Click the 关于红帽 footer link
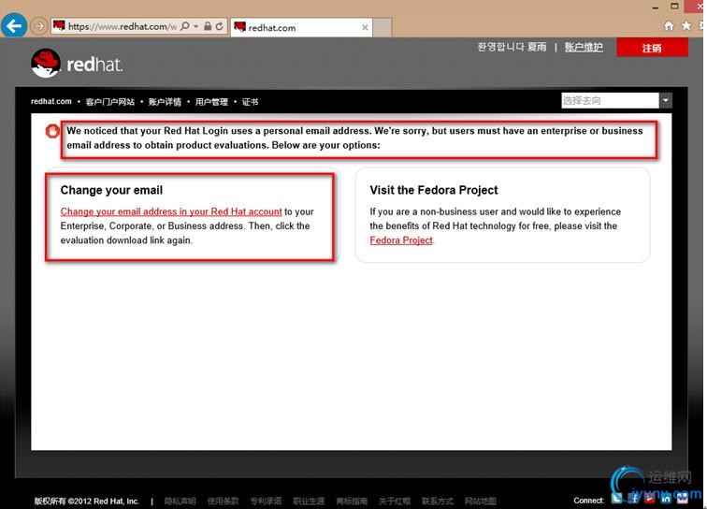This screenshot has height=509, width=707. pyautogui.click(x=395, y=501)
